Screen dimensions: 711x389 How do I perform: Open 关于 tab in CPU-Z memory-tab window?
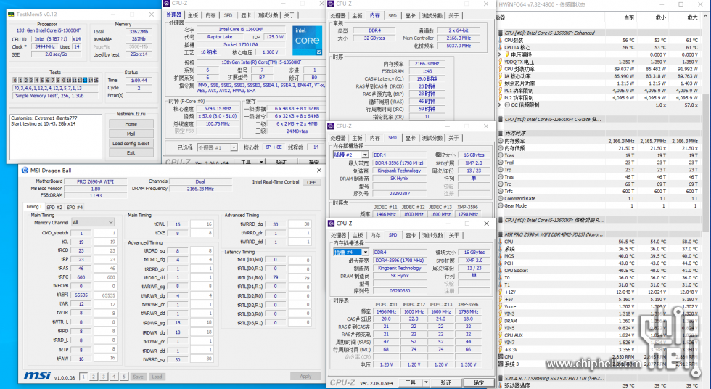pos(453,16)
